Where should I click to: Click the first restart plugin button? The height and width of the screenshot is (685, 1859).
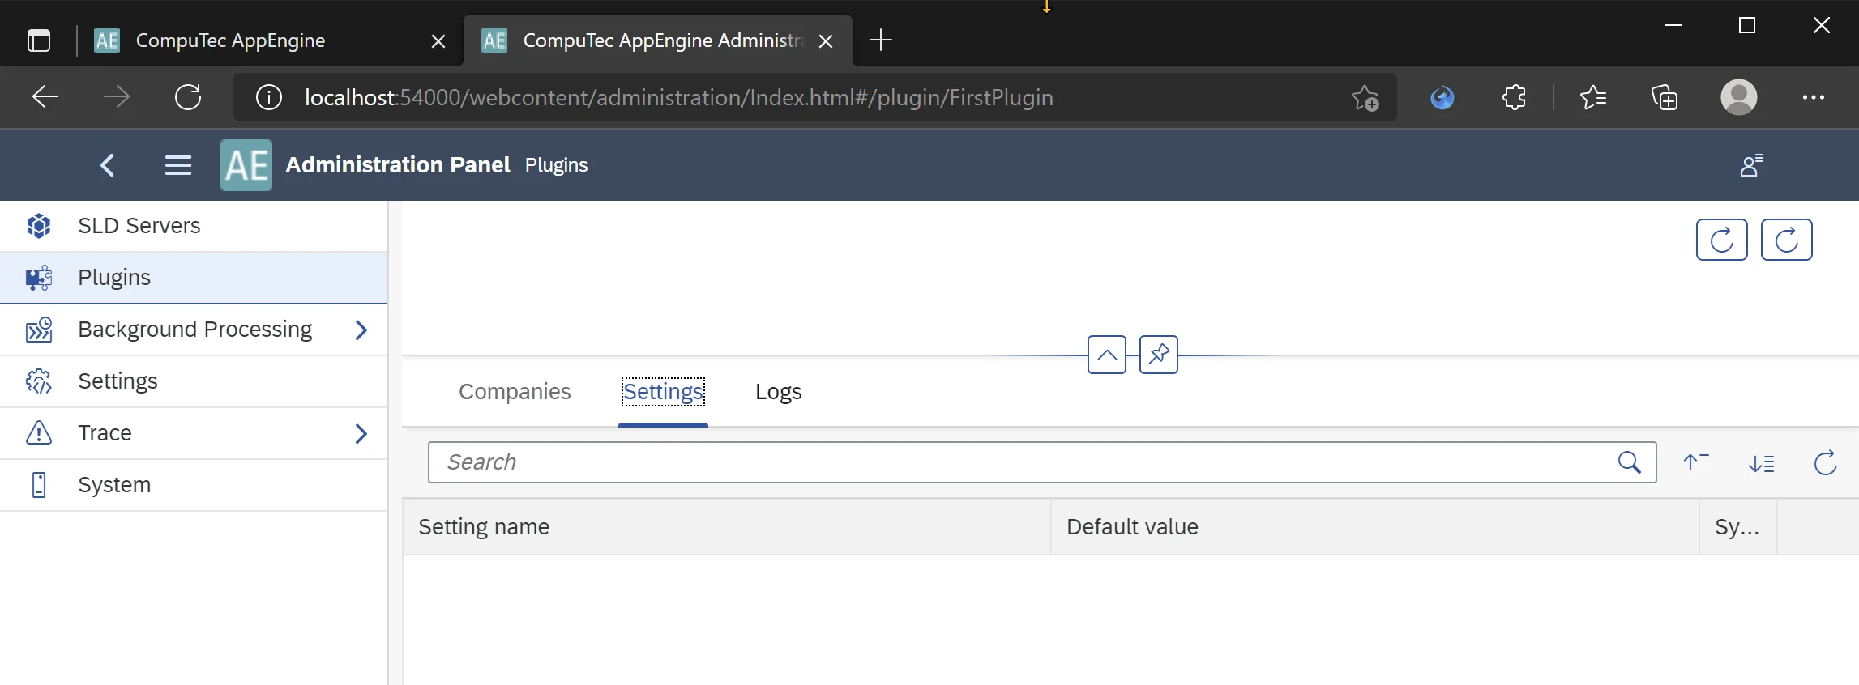[x=1722, y=240]
